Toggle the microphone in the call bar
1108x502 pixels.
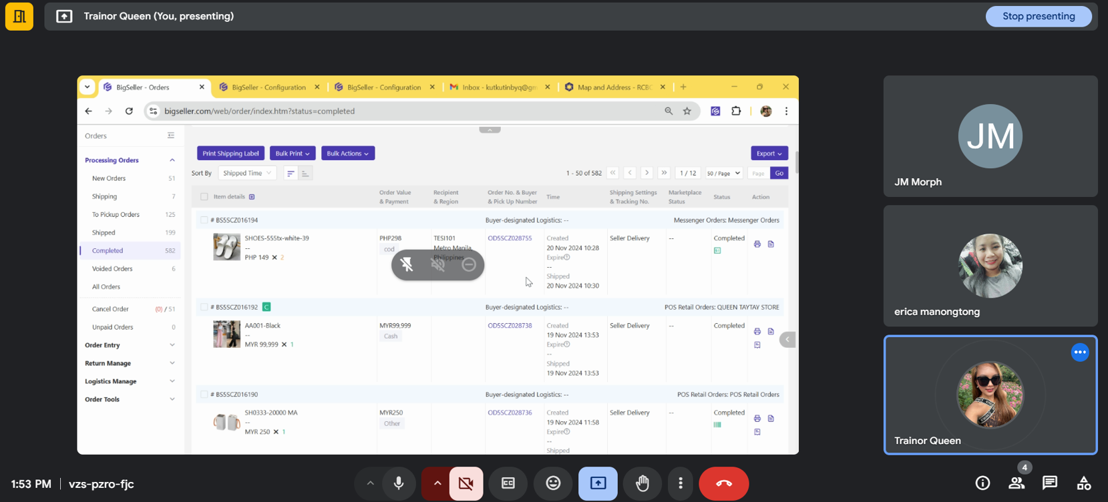coord(399,483)
